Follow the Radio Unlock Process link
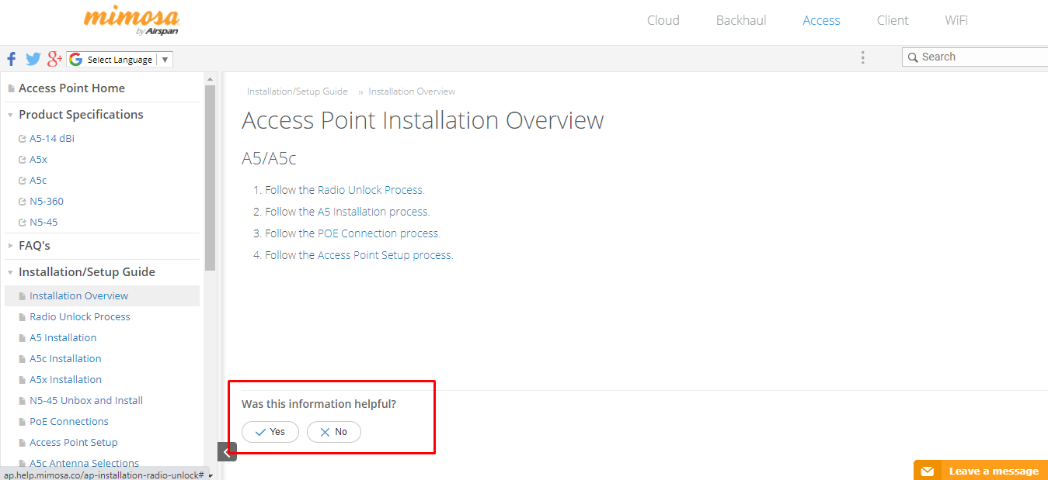This screenshot has width=1048, height=480. pyautogui.click(x=371, y=190)
